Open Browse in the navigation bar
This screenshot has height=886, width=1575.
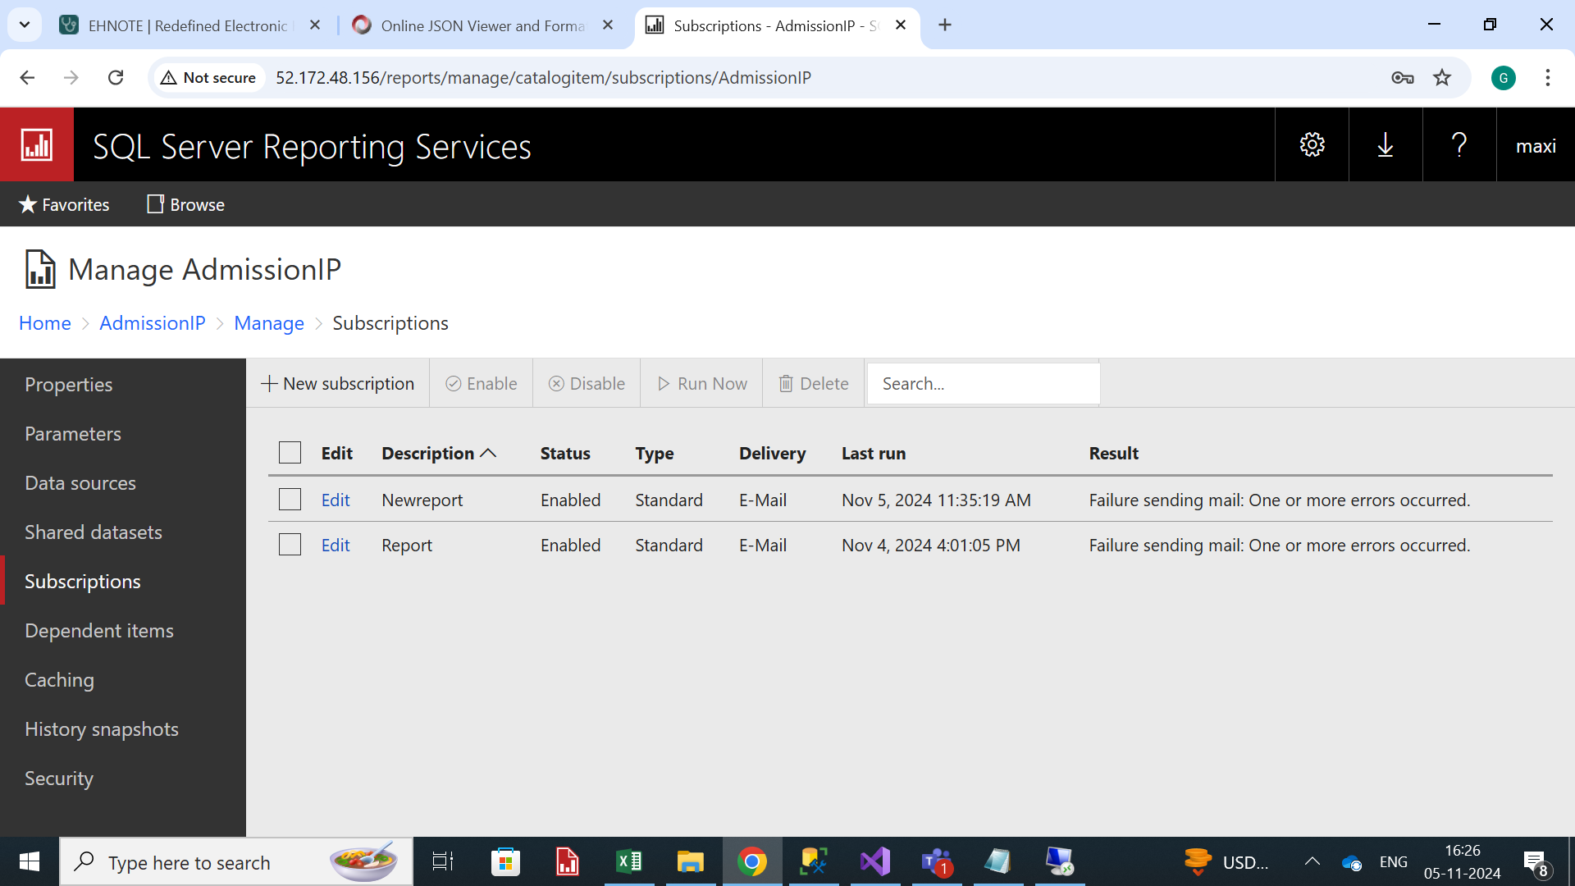click(185, 204)
